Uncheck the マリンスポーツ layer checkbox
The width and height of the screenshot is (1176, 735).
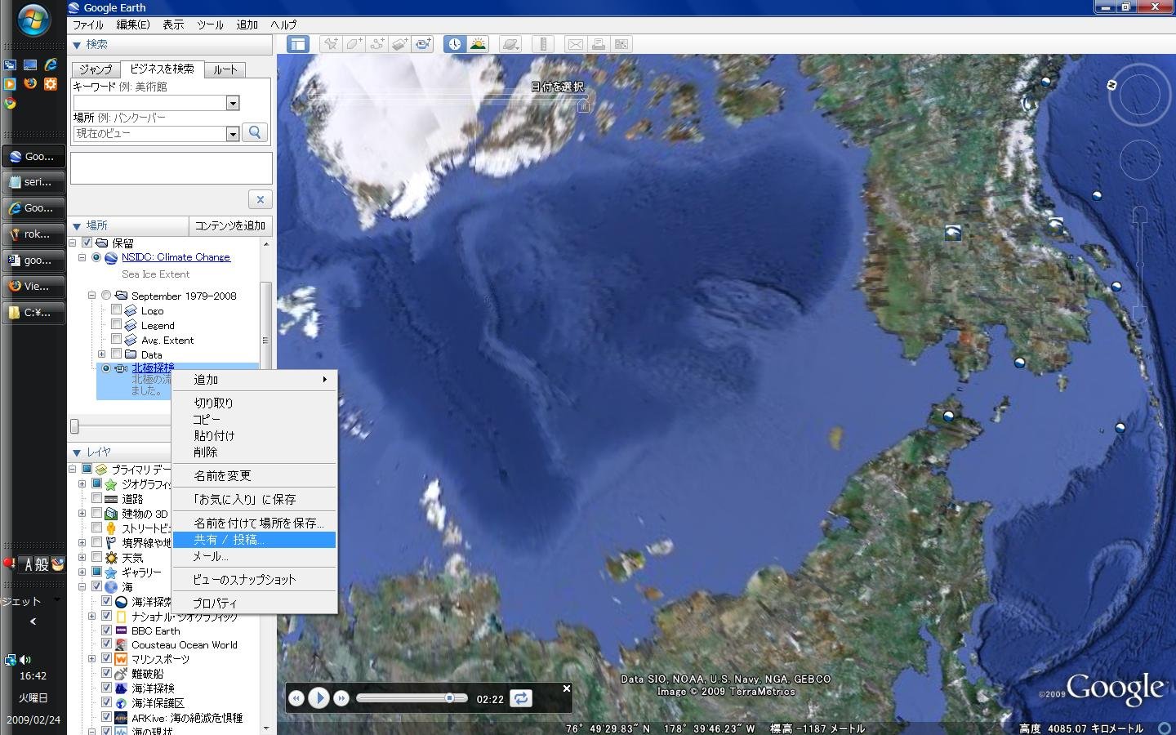click(x=106, y=659)
